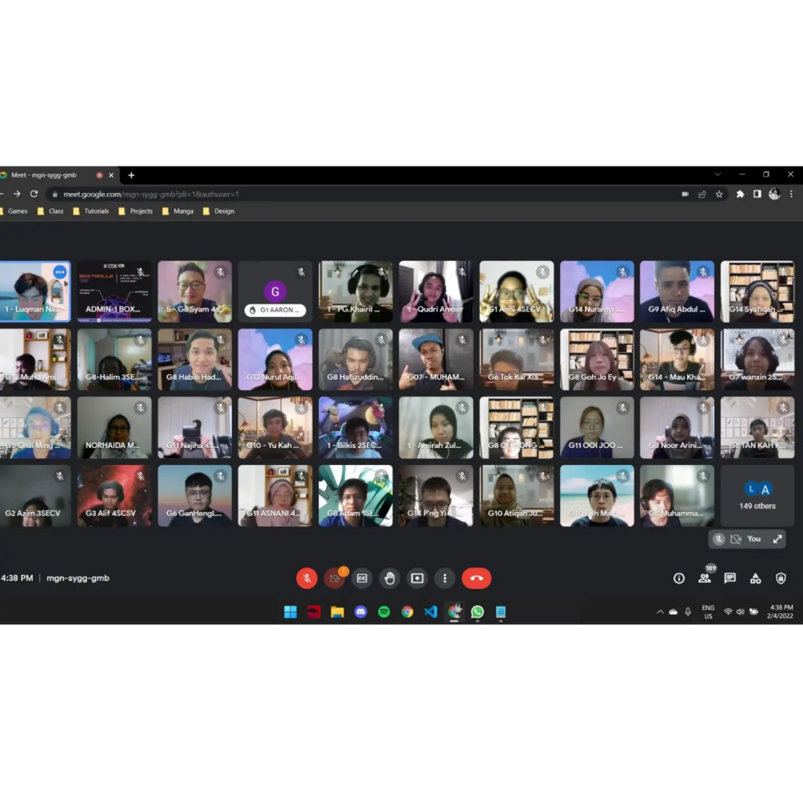Click the 149 others participants tile
Screen dimensions: 803x803
757,496
